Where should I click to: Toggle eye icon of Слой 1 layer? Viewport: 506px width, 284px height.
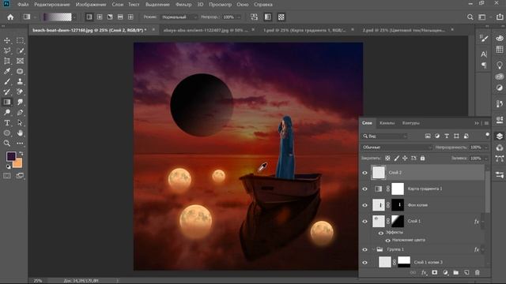[364, 221]
